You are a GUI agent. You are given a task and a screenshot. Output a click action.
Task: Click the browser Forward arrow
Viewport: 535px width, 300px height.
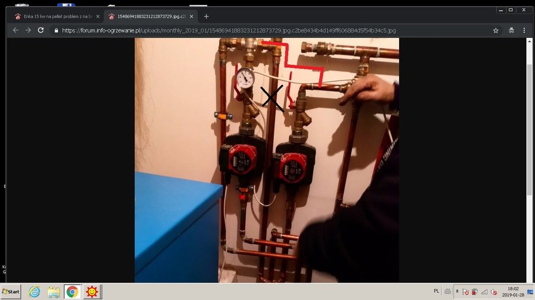tap(28, 30)
